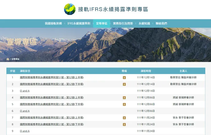Viewport: 211px width, 135px height.
Task: Click speaker 勤業眾信 陳盈州會計師 in row 1
Action: [183, 78]
